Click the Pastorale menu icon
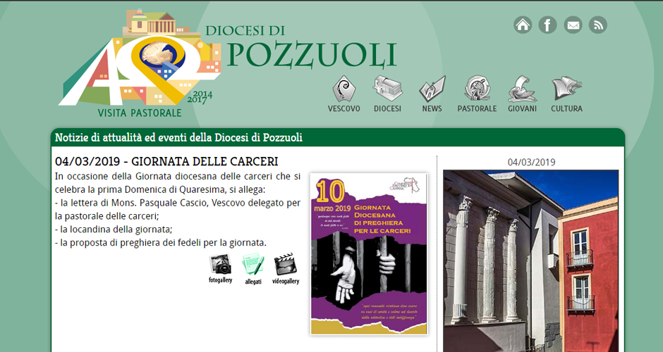 (477, 89)
